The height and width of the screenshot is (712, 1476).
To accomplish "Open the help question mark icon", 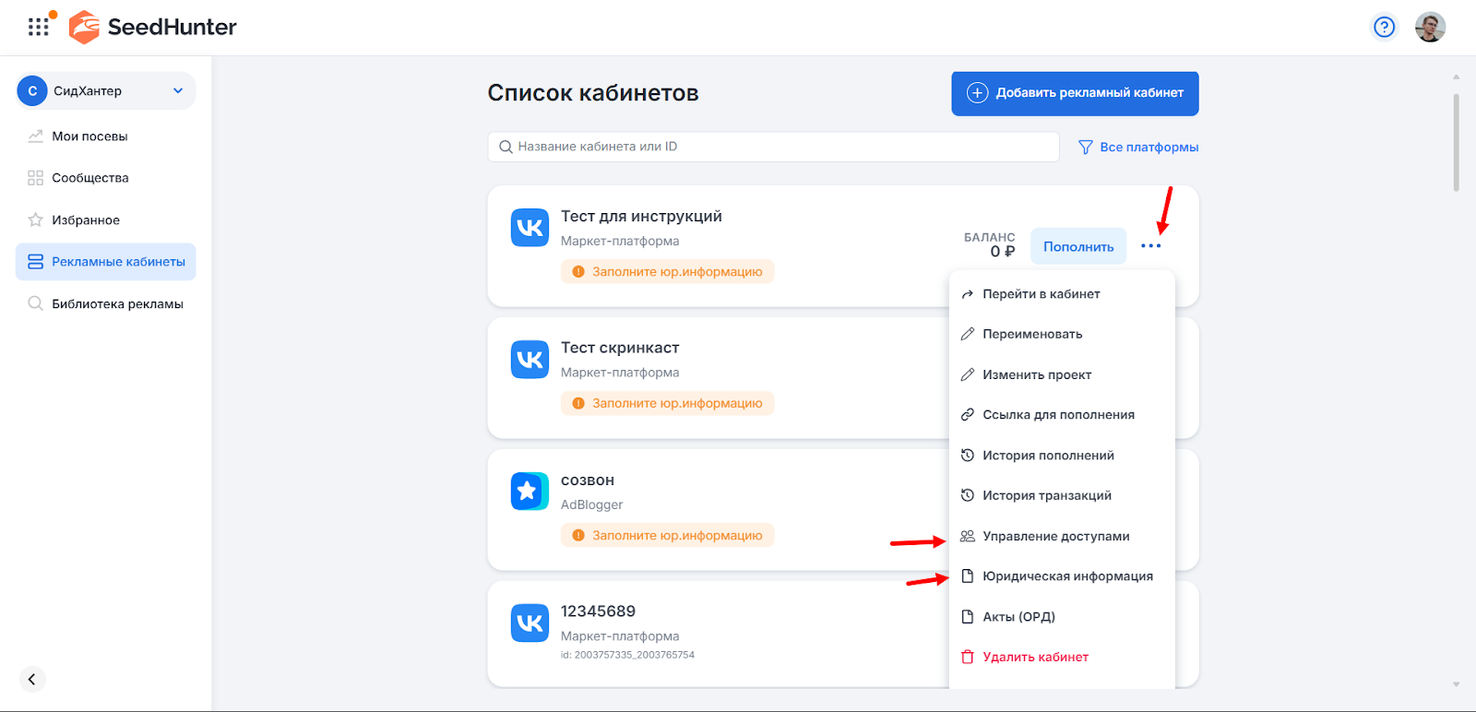I will click(x=1384, y=28).
